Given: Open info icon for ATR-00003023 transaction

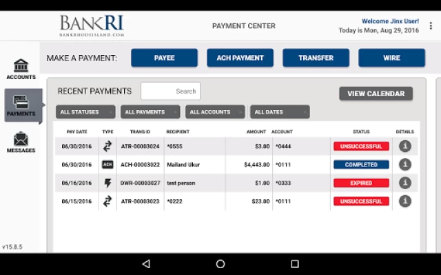Looking at the screenshot, I should point(405,201).
